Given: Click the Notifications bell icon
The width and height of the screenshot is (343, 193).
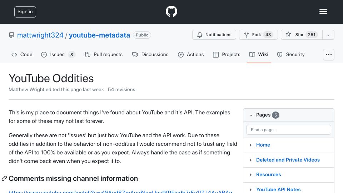Looking at the screenshot, I should [199, 35].
